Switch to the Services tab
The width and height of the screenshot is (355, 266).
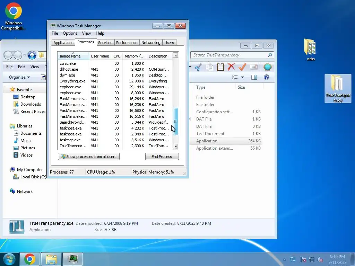(x=105, y=43)
